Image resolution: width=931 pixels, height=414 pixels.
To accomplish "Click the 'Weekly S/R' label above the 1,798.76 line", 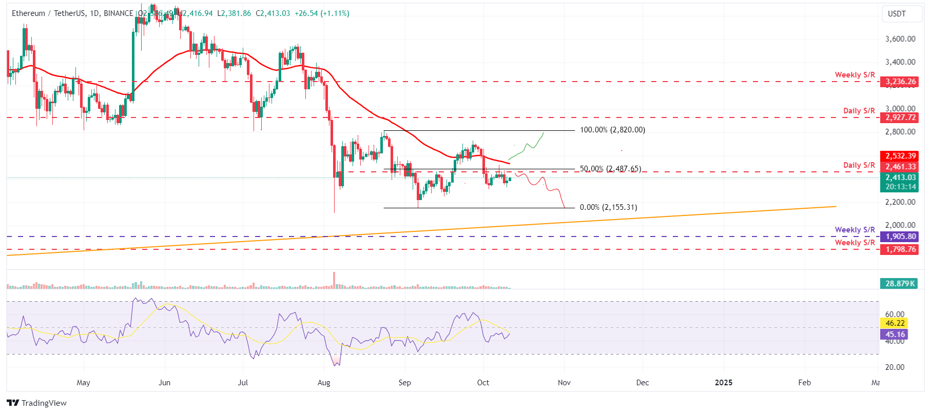I will coord(855,243).
